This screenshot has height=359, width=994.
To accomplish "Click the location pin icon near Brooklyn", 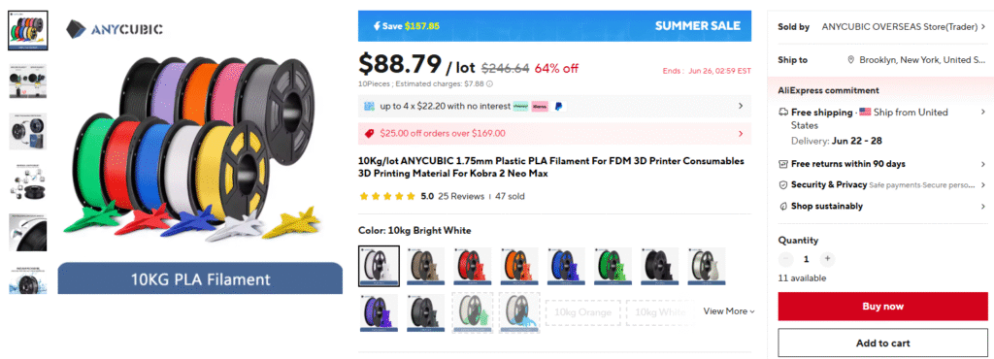I will click(850, 60).
